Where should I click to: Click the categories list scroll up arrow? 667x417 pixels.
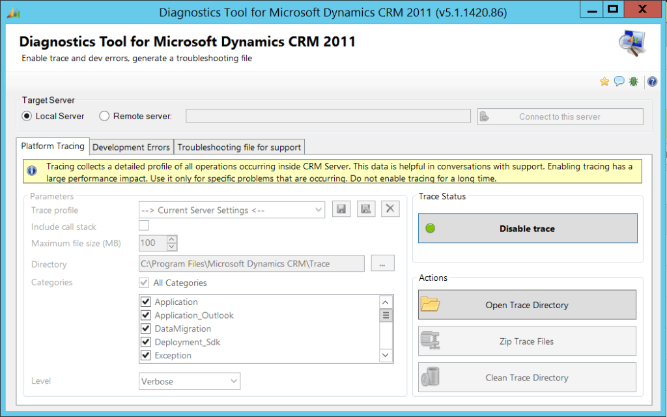[x=386, y=302]
